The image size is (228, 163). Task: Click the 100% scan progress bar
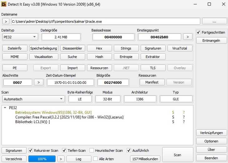click(x=42, y=159)
